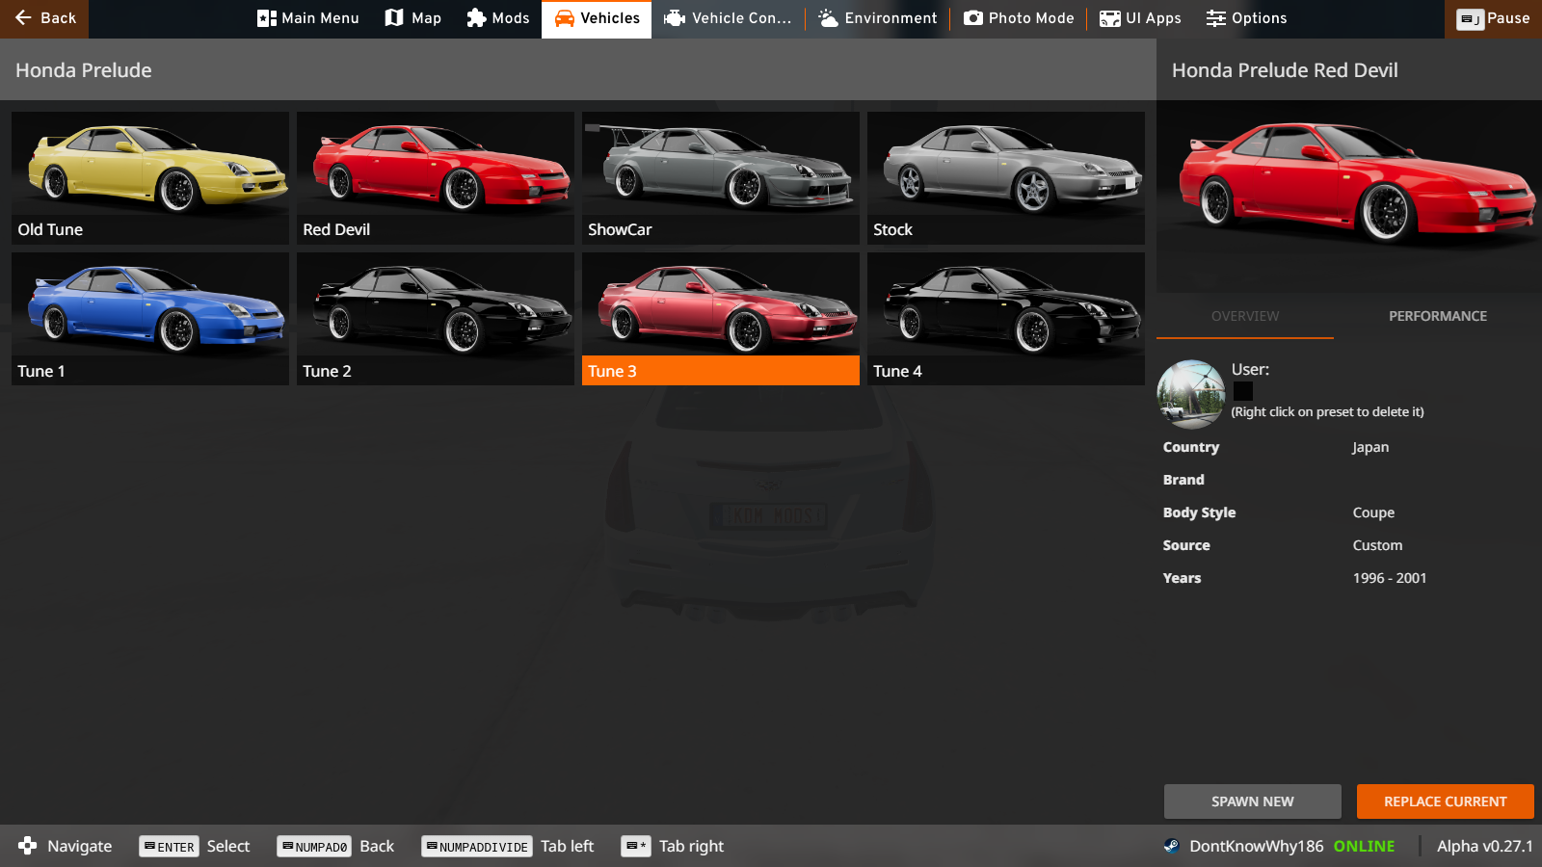Click the 'User:' label text

pyautogui.click(x=1250, y=369)
